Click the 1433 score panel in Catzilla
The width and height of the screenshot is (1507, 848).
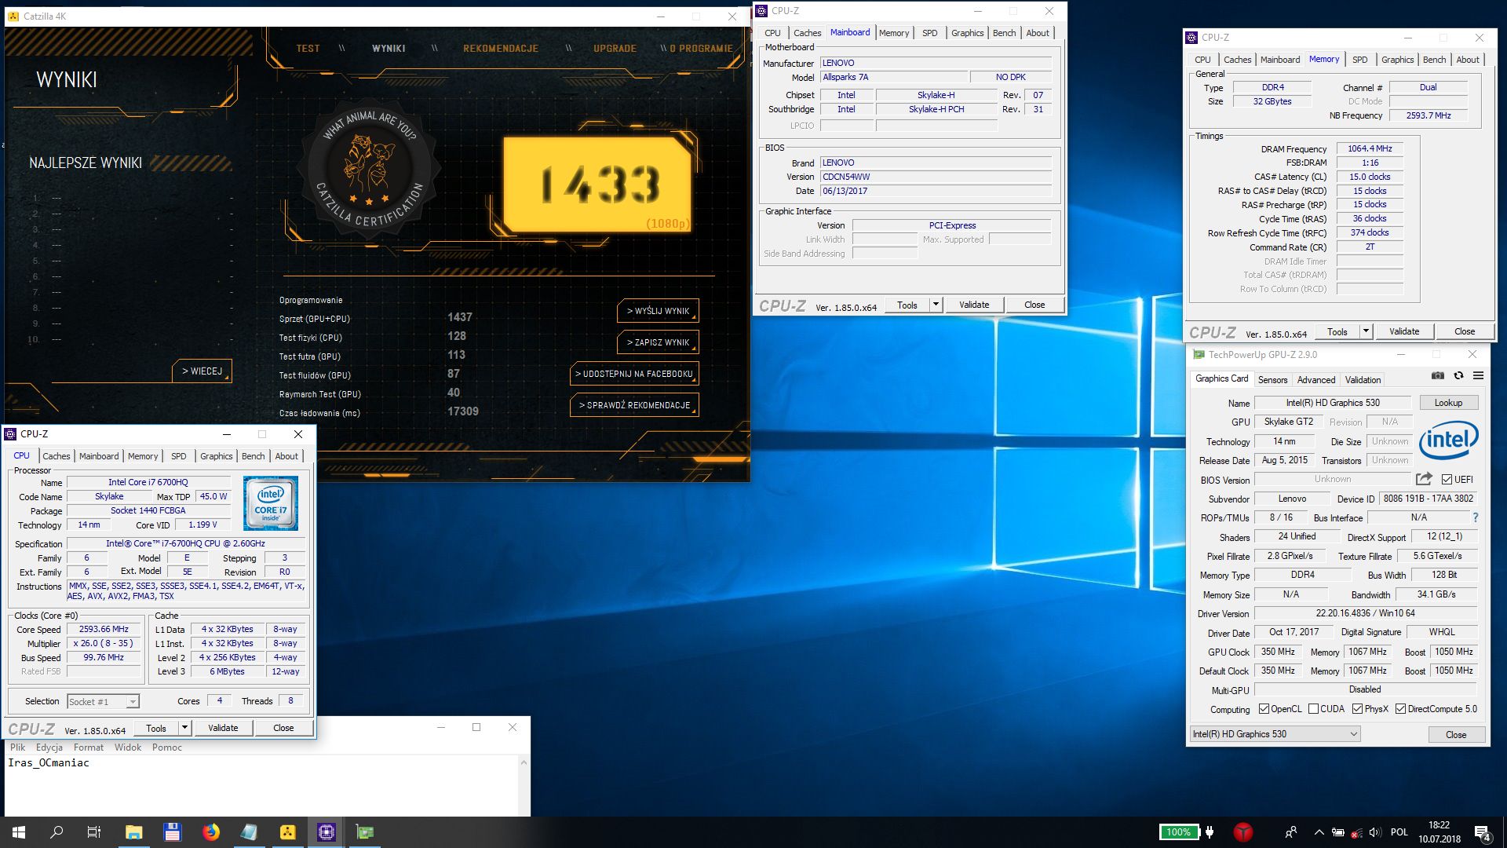[597, 185]
